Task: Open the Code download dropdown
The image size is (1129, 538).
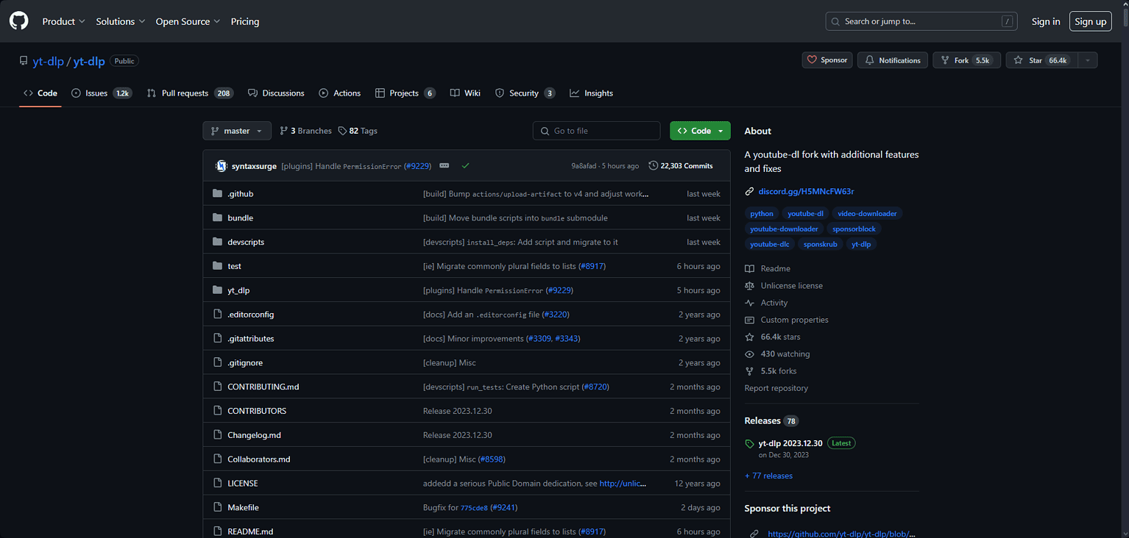Action: [x=699, y=130]
